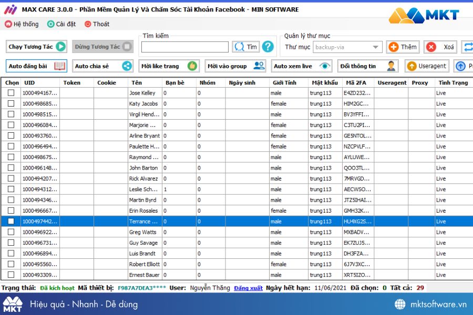This screenshot has height=315, width=473.
Task: Click the eye icon on Auto xem live
Action: coord(325,66)
